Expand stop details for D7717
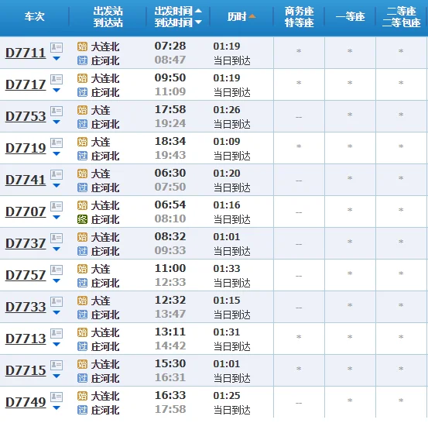Image resolution: width=428 pixels, height=423 pixels. pyautogui.click(x=56, y=90)
